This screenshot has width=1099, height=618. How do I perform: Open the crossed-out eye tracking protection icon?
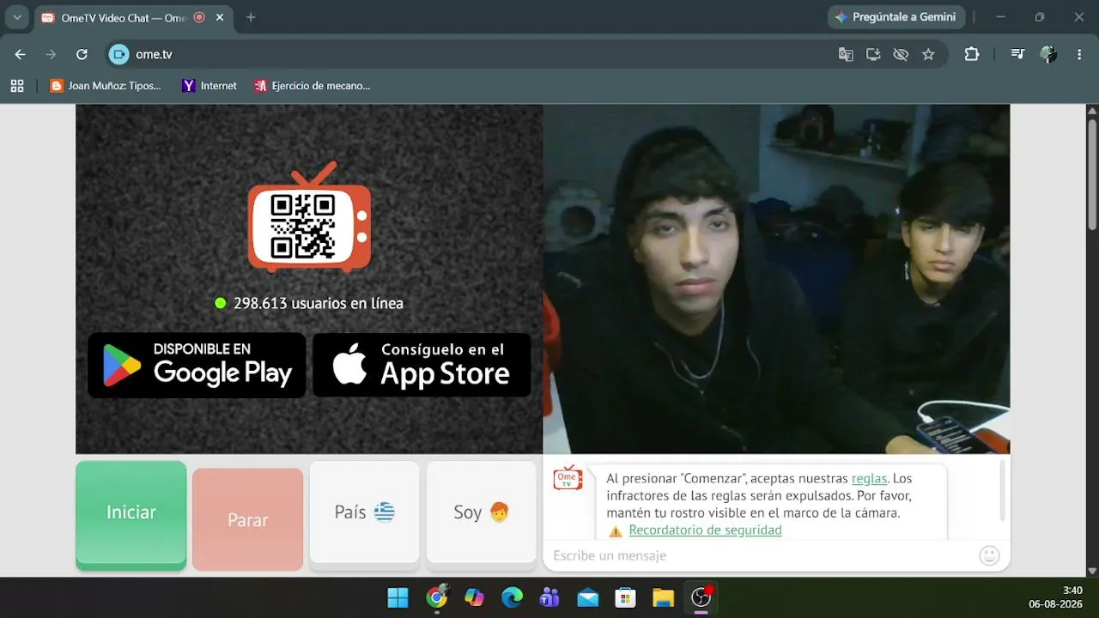point(901,54)
